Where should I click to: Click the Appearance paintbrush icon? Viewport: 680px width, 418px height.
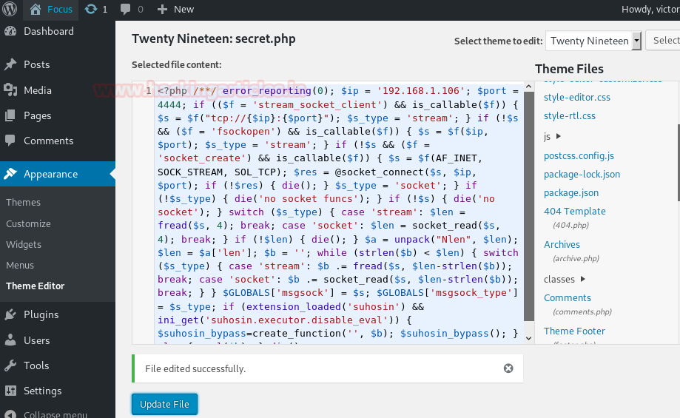10,174
